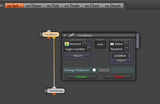Click the input connector above Terminate block
Image resolution: width=160 pixels, height=104 pixels.
coord(54,88)
